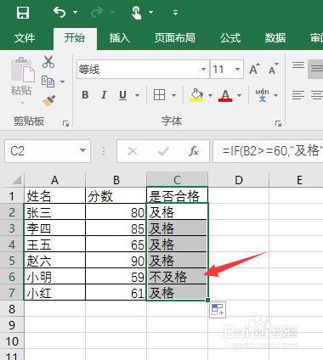Open the 等线 font name dropdown
This screenshot has height=360, width=323.
tap(203, 70)
